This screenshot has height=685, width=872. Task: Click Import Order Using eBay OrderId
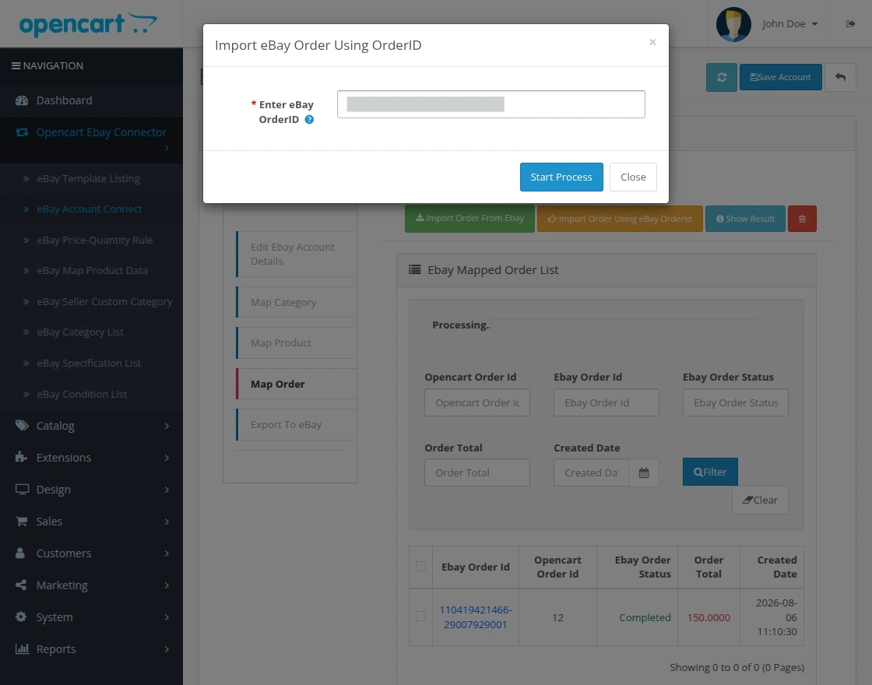[x=620, y=219]
